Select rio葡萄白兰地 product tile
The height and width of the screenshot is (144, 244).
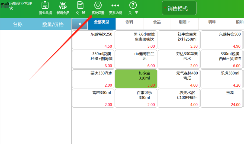pyautogui.click(x=136, y=59)
